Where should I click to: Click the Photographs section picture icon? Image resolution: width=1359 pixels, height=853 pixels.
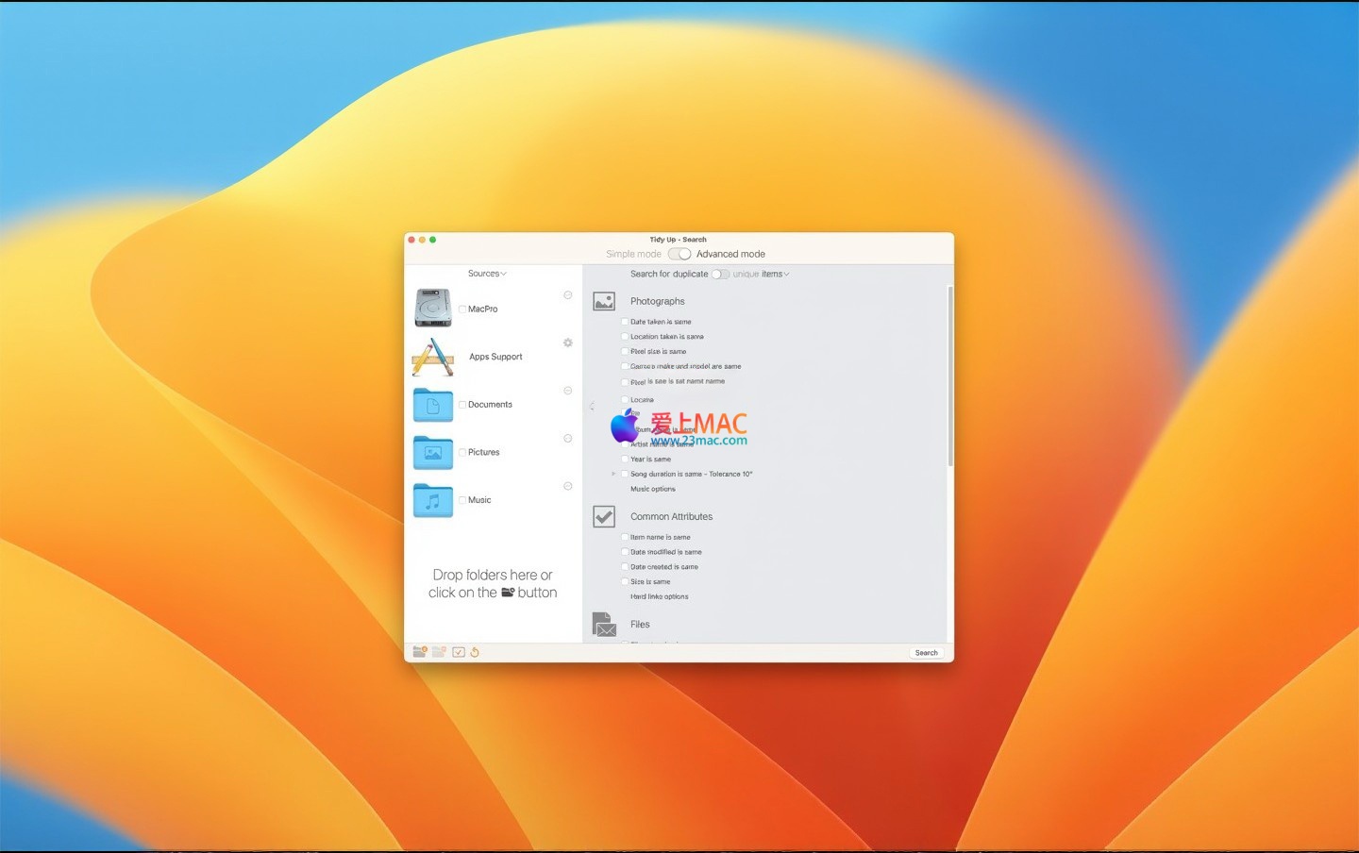click(604, 302)
